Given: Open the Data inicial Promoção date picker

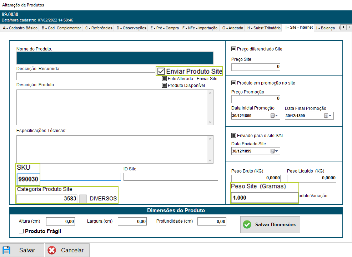Looking at the screenshot, I should click(x=274, y=116).
